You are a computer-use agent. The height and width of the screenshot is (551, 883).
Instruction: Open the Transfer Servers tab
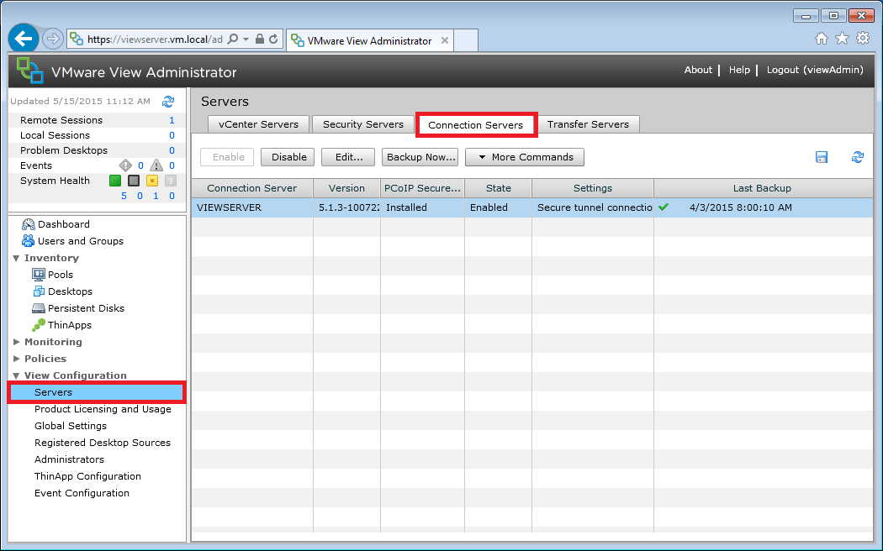[588, 123]
